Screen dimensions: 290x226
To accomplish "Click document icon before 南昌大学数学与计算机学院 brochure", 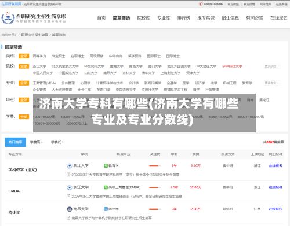I will (68, 218).
